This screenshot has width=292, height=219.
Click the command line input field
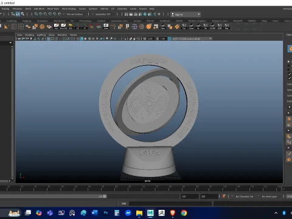[x=170, y=203]
